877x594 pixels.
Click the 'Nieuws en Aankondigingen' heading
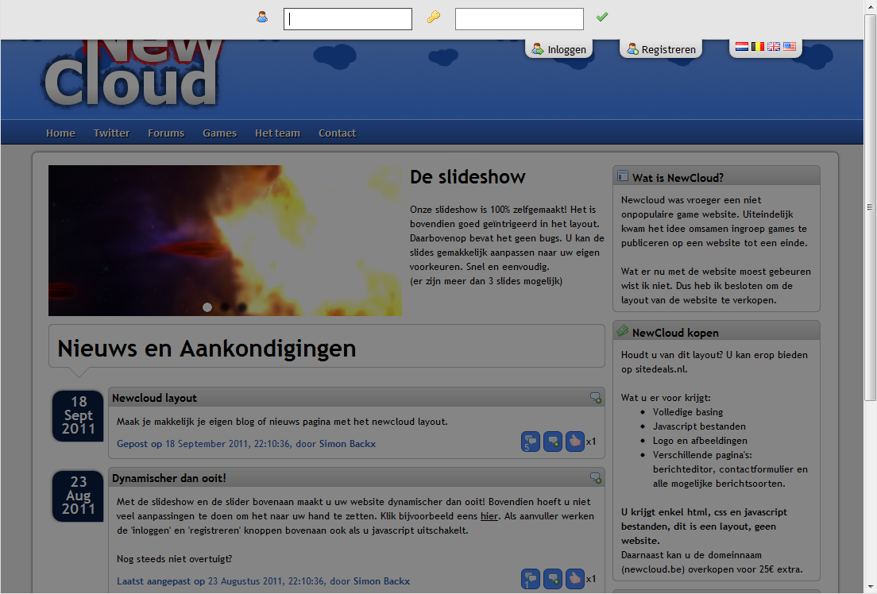(207, 348)
